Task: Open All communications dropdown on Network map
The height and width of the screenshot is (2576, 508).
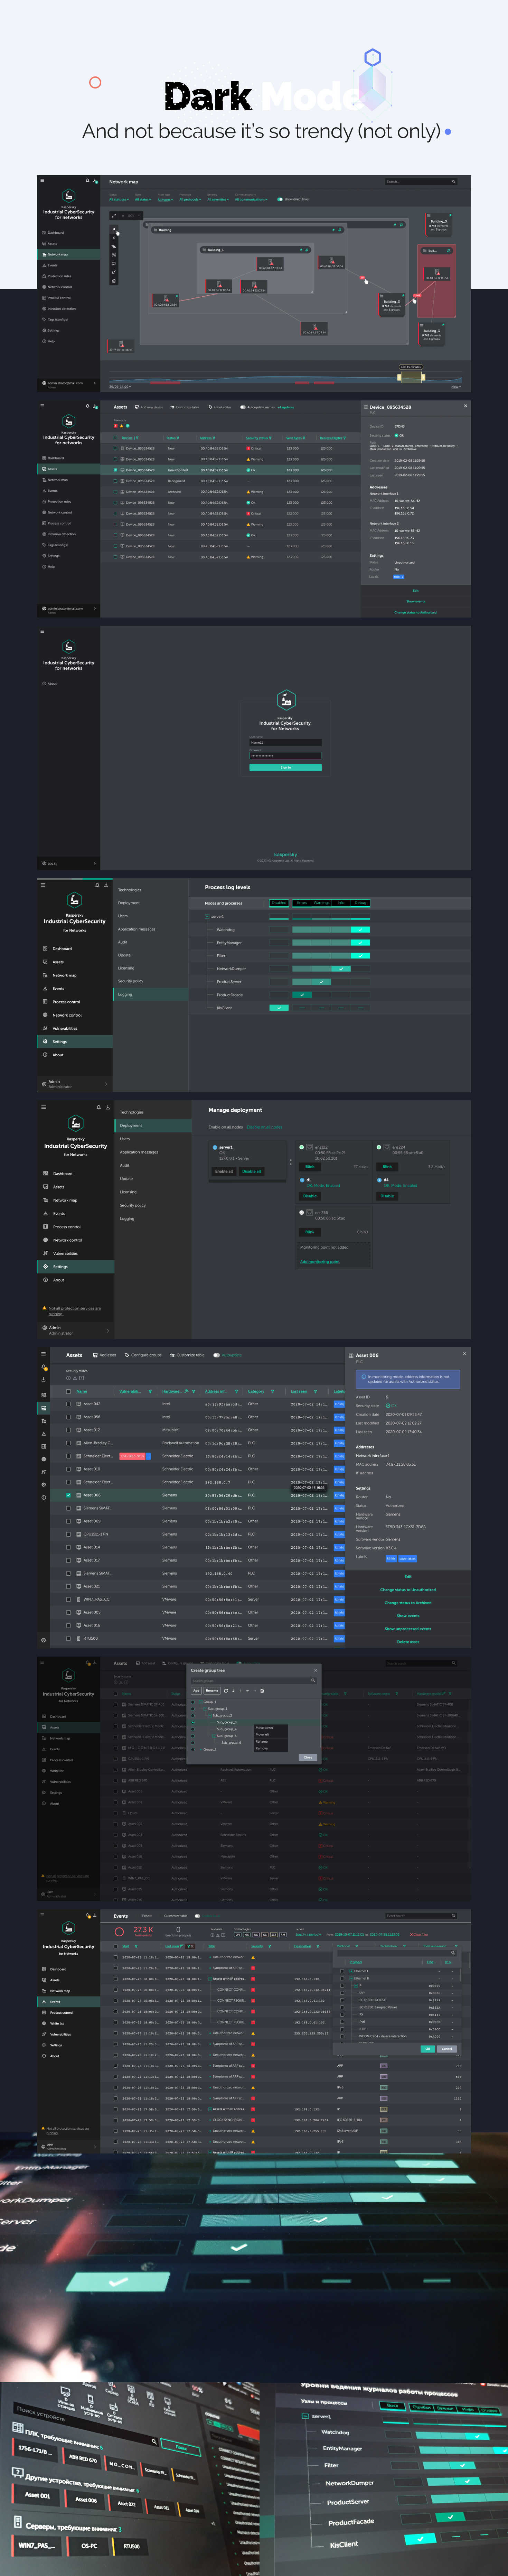Action: click(x=251, y=200)
